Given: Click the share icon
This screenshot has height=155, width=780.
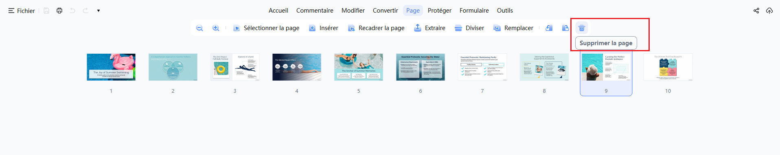Looking at the screenshot, I should click(x=756, y=11).
